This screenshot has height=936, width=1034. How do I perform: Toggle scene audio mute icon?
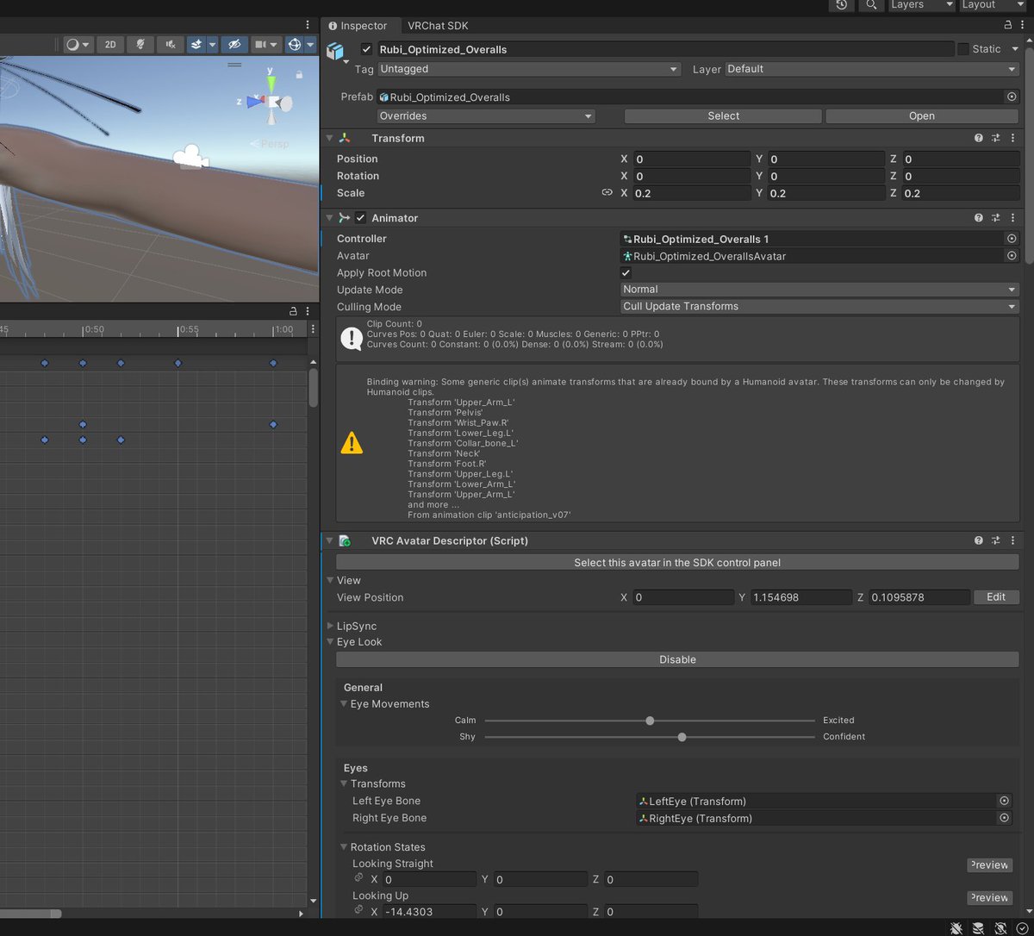coord(171,45)
